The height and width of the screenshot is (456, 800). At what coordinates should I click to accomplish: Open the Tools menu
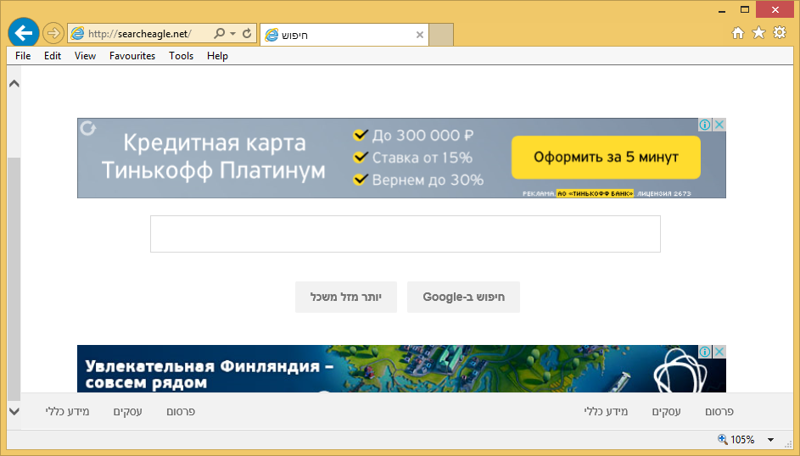(181, 56)
